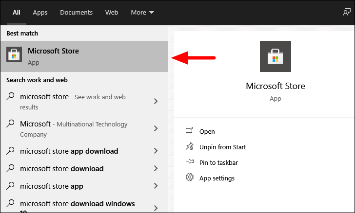
Task: Click search icon beside Microsoft company suggestion
Action: (10, 124)
